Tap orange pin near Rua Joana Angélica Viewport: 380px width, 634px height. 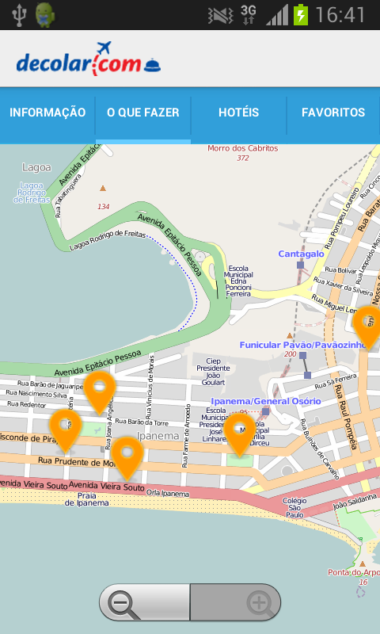coord(100,392)
